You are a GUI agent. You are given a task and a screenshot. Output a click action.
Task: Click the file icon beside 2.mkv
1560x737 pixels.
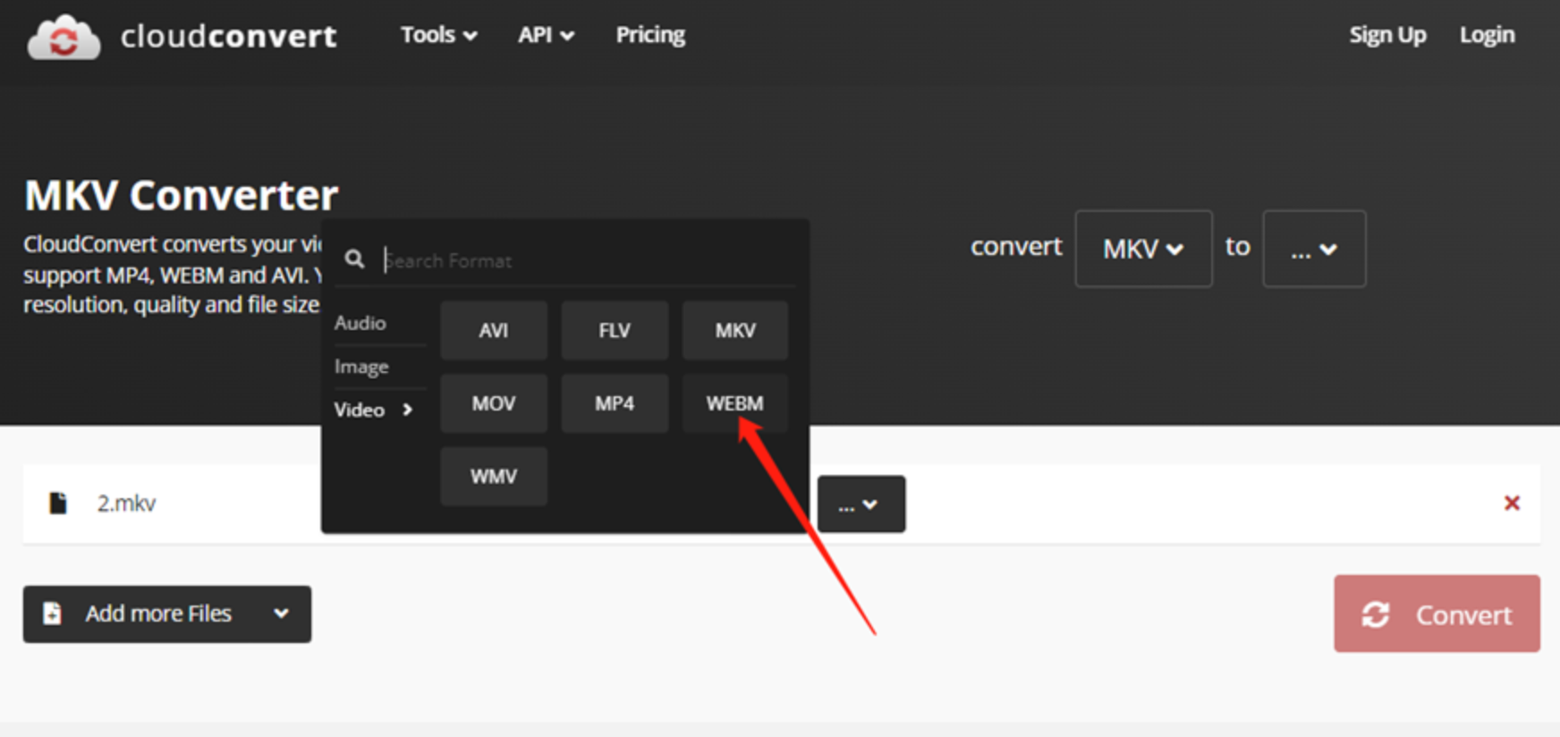(x=58, y=504)
